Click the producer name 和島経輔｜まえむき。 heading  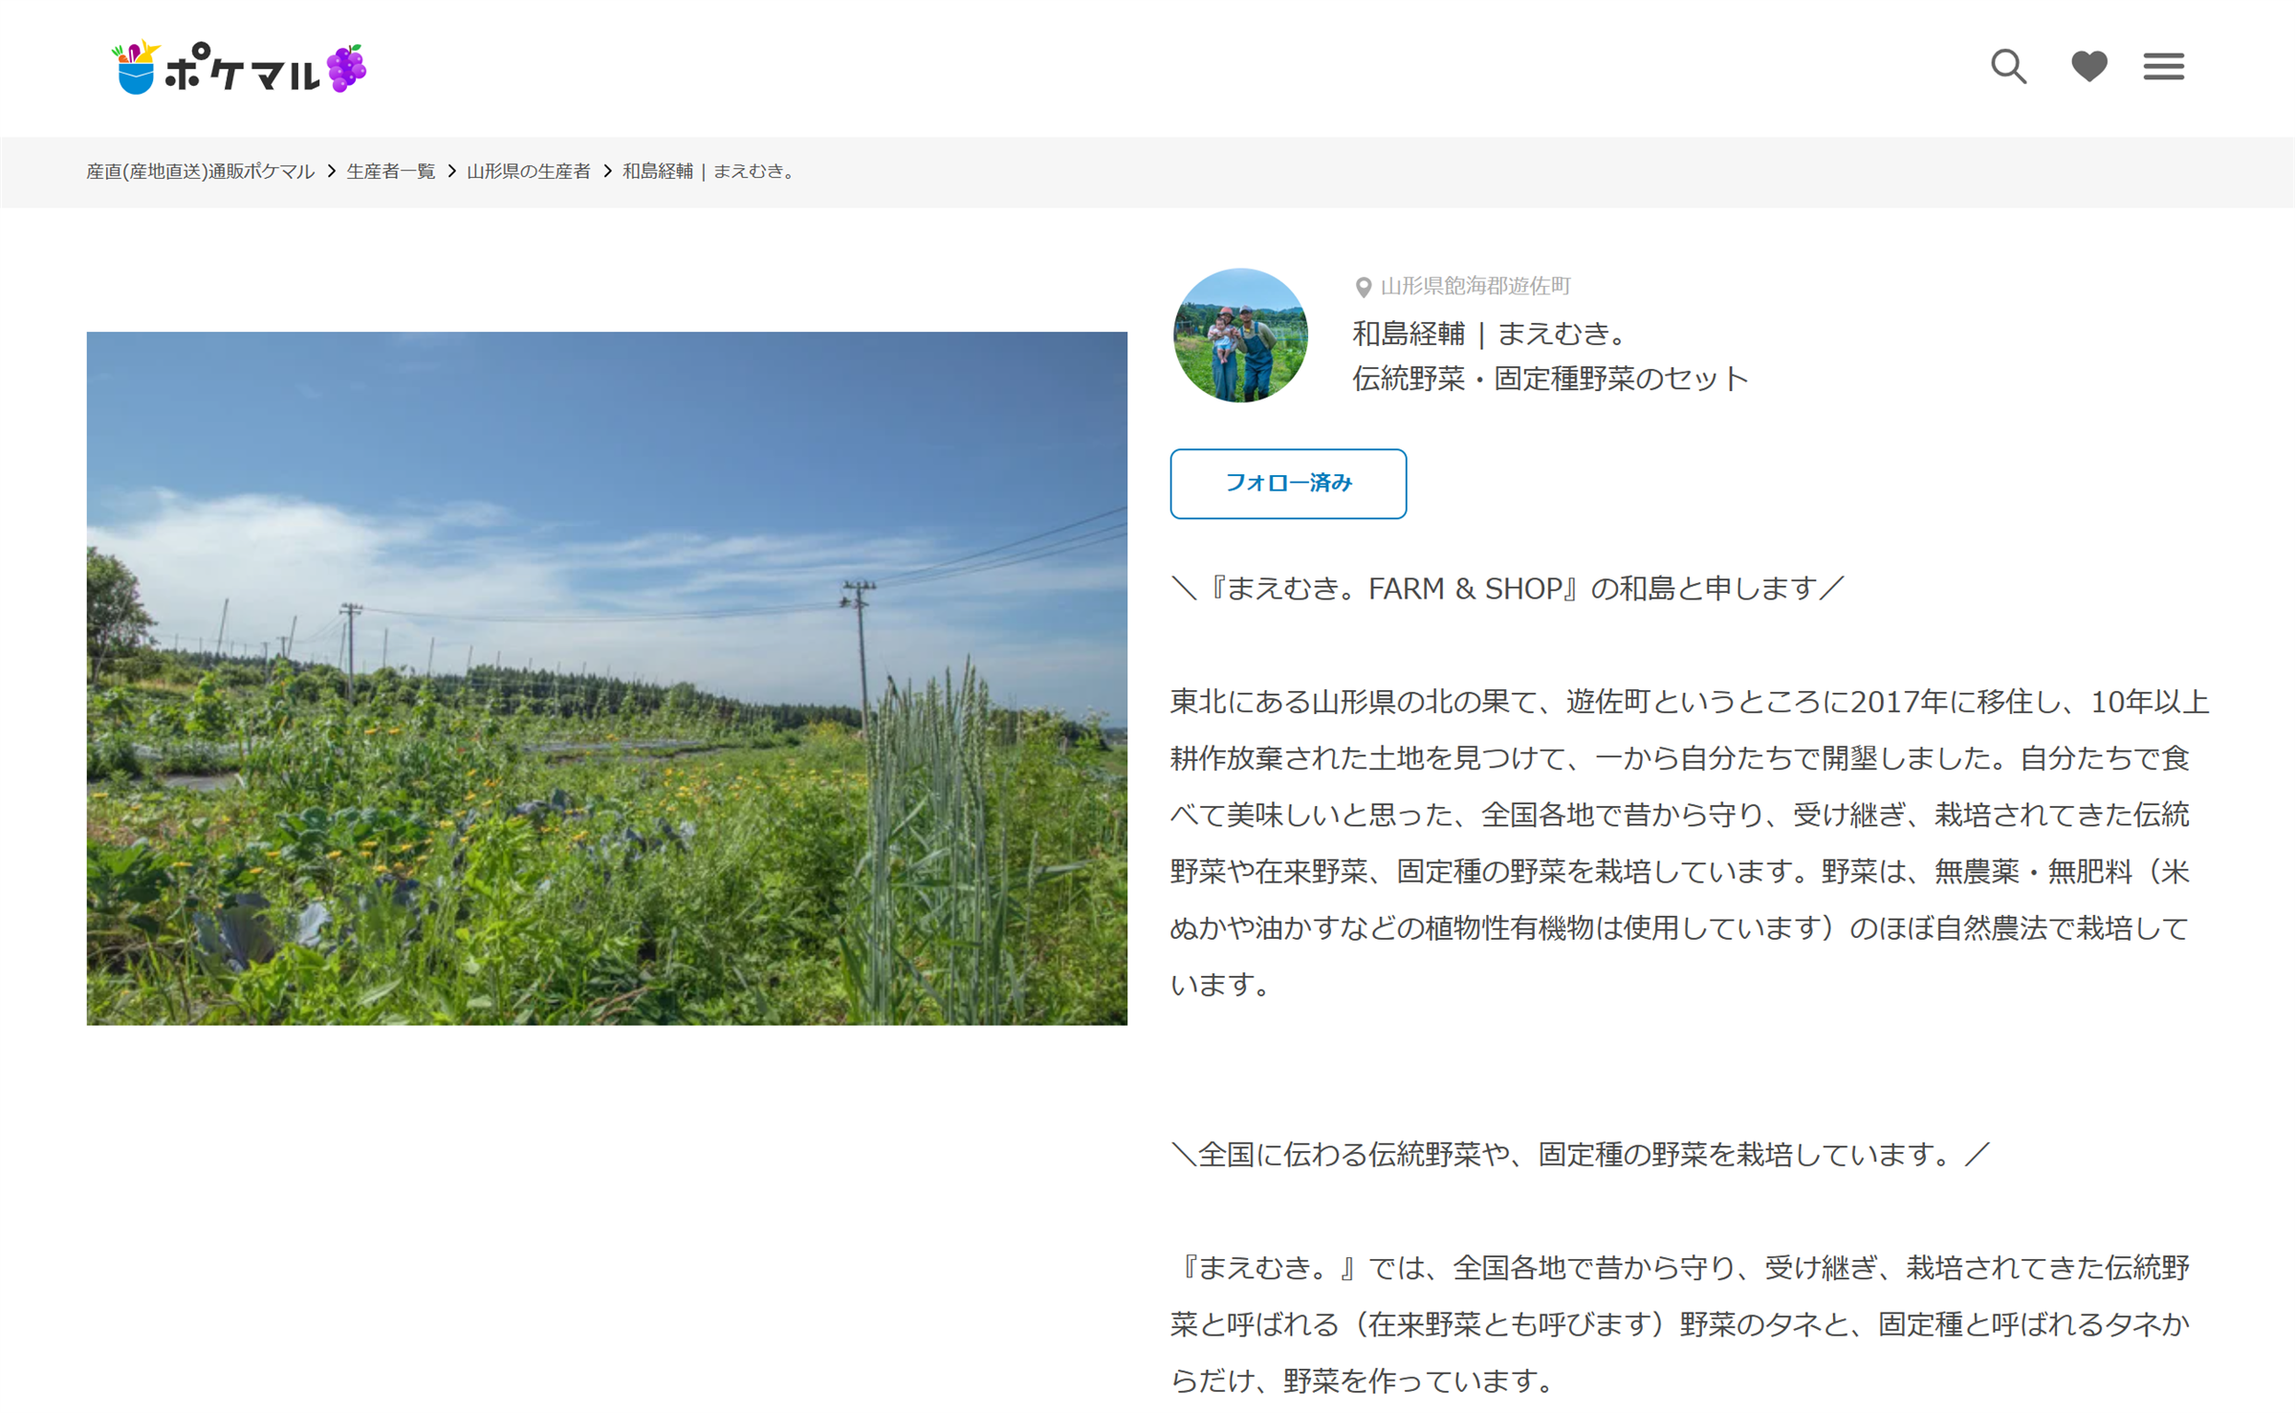(x=1489, y=334)
